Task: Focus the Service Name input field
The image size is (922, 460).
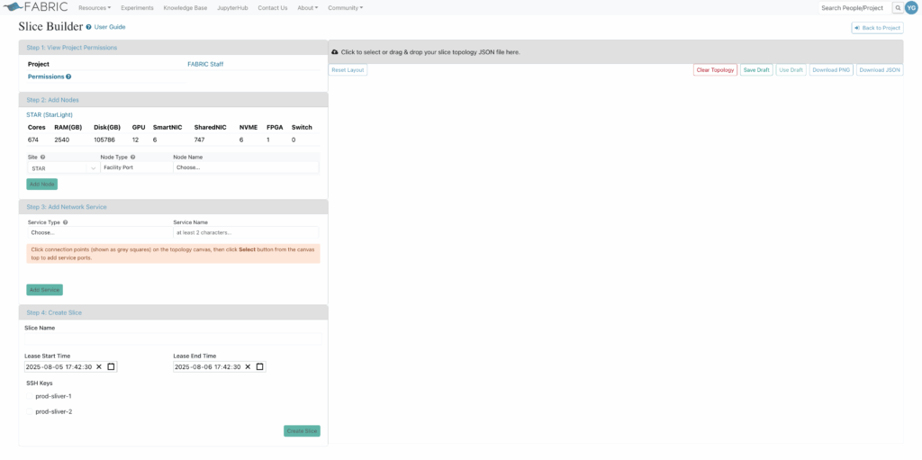Action: pyautogui.click(x=246, y=232)
